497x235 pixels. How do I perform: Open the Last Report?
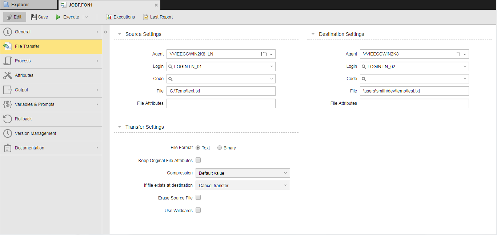[158, 17]
